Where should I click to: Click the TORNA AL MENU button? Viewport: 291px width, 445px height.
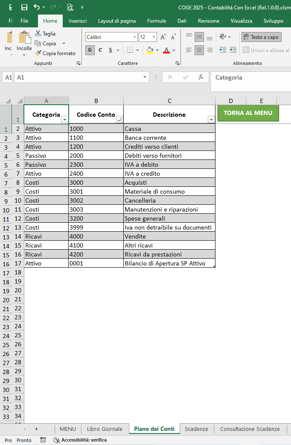point(248,113)
